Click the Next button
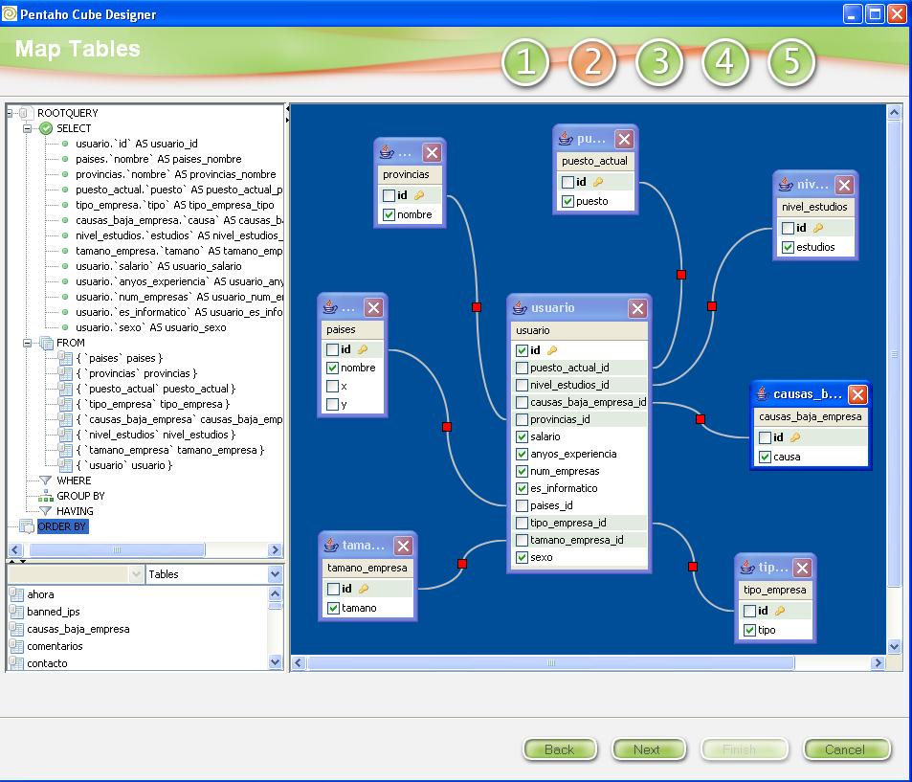 tap(649, 749)
